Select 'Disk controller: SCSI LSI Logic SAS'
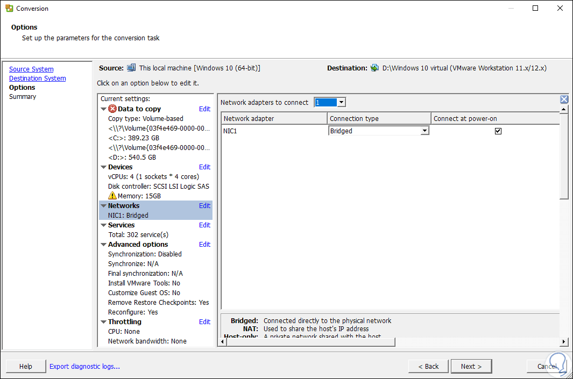 (159, 186)
